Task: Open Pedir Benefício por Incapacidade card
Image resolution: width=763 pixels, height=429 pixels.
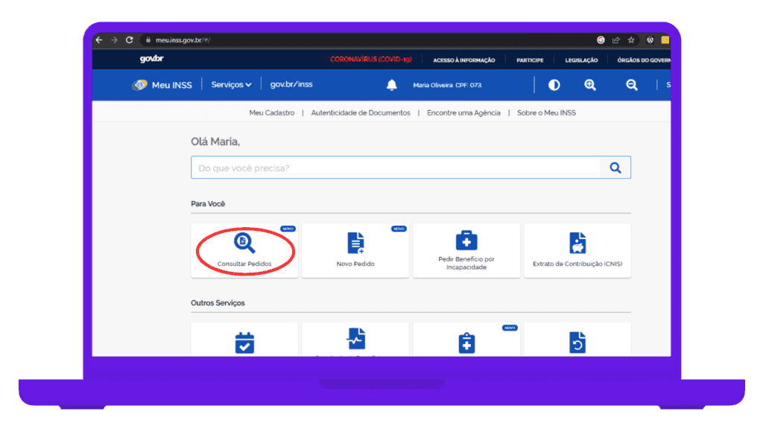Action: click(466, 250)
